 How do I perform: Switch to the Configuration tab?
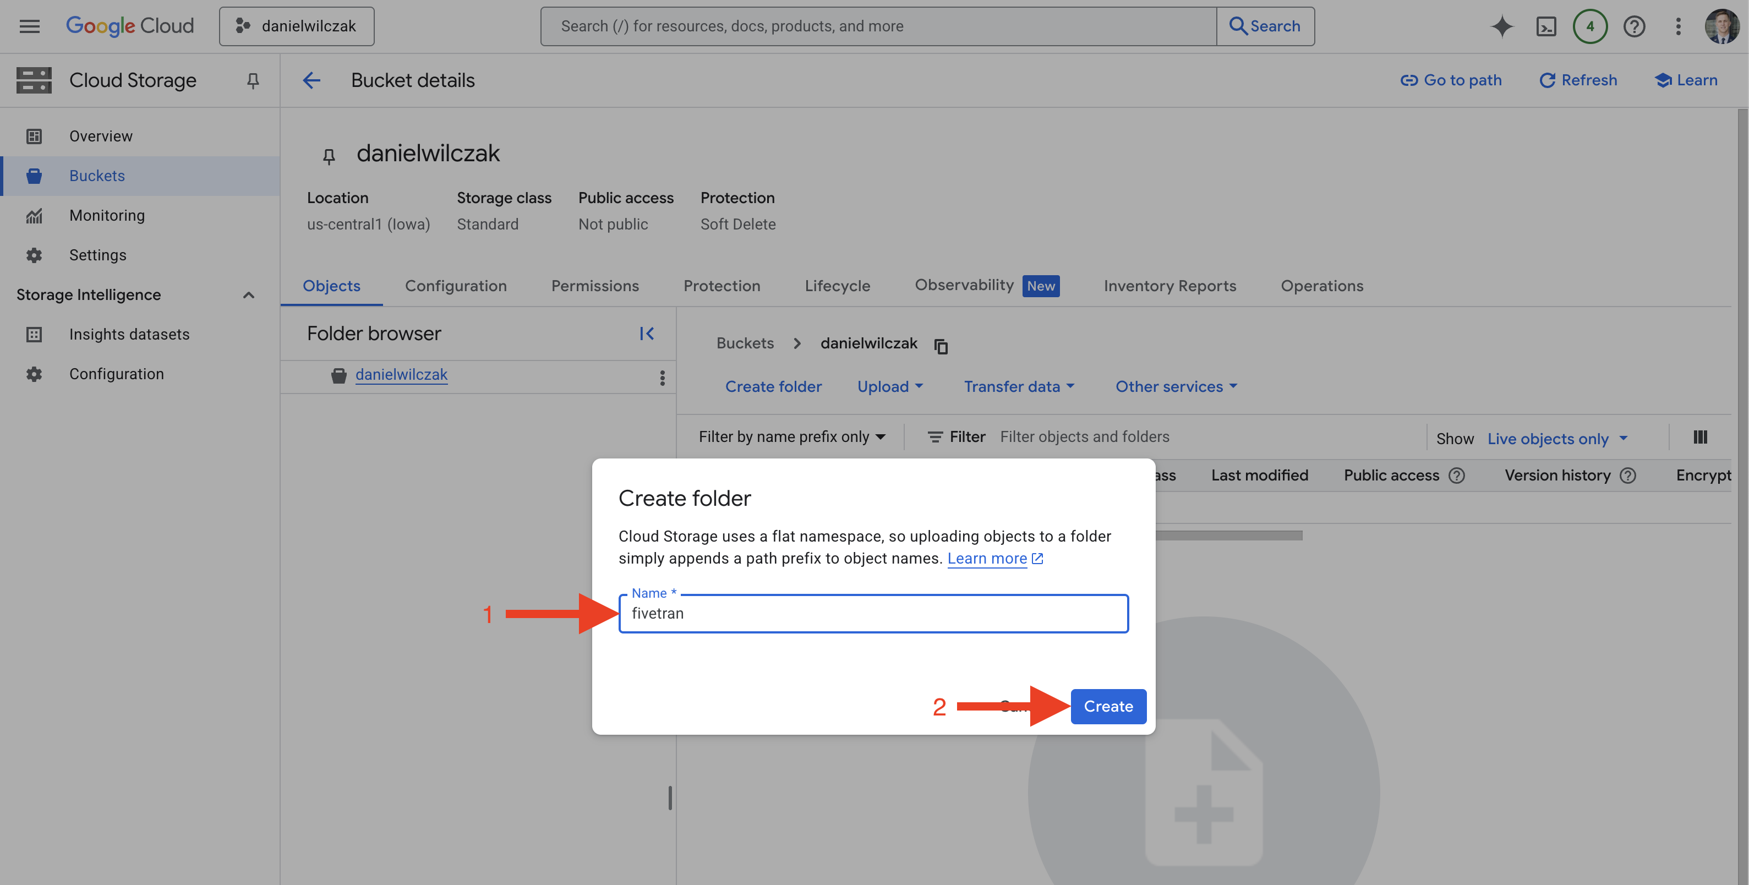[456, 286]
